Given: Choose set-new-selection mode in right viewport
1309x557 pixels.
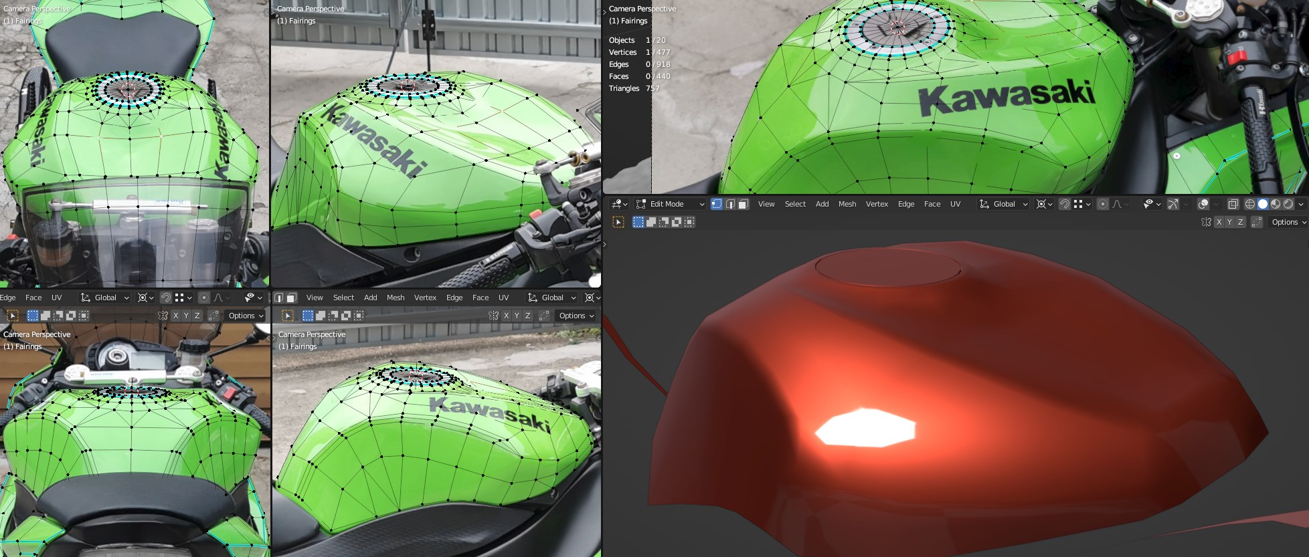Looking at the screenshot, I should coord(638,222).
